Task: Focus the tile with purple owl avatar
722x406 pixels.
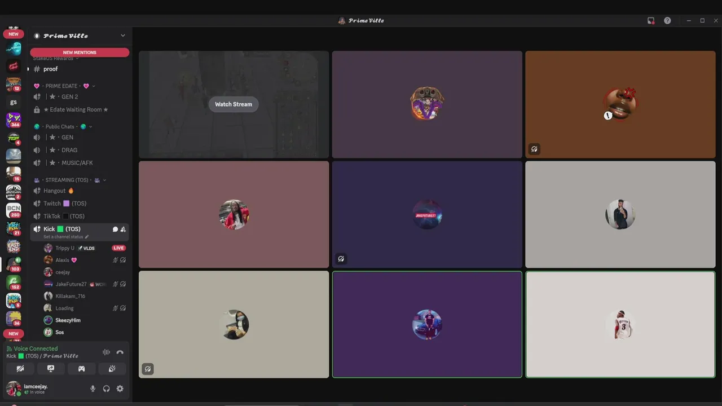Action: [x=427, y=104]
